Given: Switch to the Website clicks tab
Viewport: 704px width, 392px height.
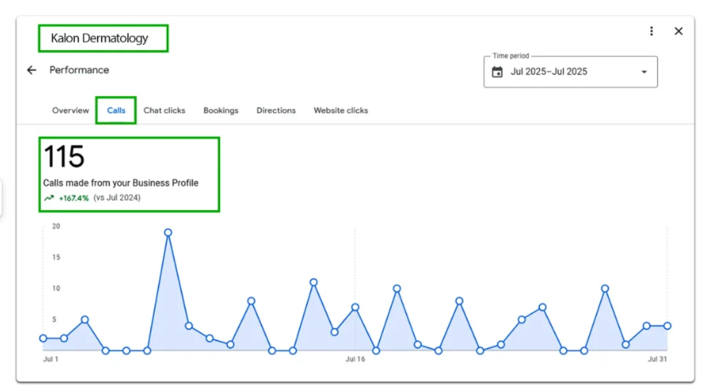Looking at the screenshot, I should (x=341, y=111).
